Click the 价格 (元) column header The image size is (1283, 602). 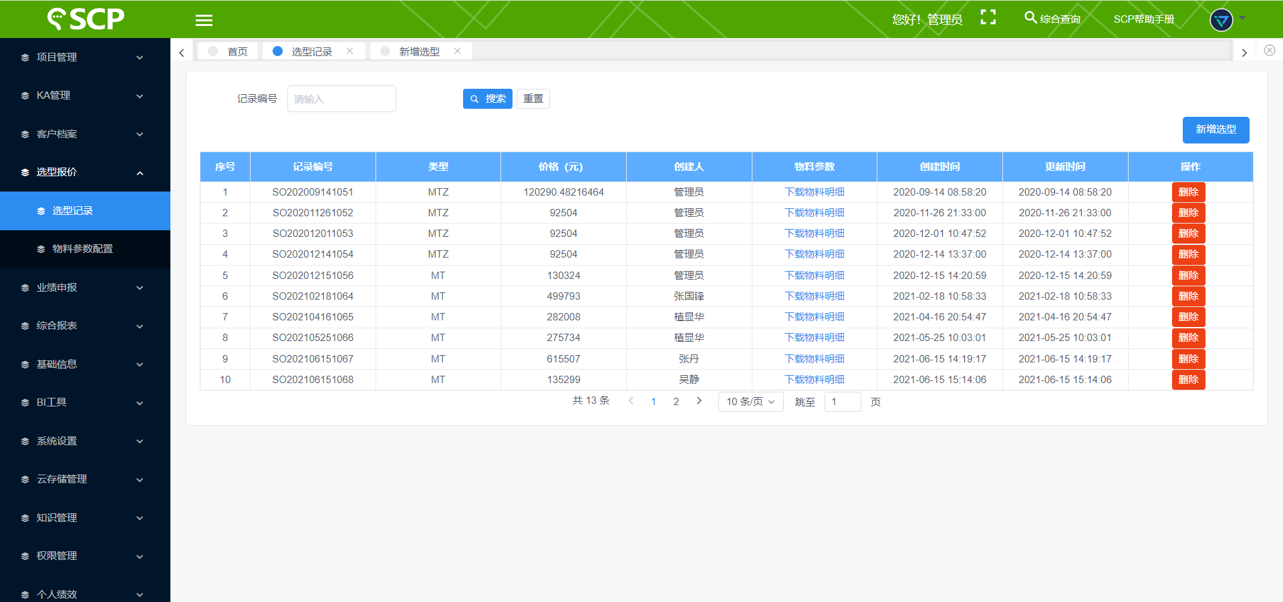click(563, 167)
